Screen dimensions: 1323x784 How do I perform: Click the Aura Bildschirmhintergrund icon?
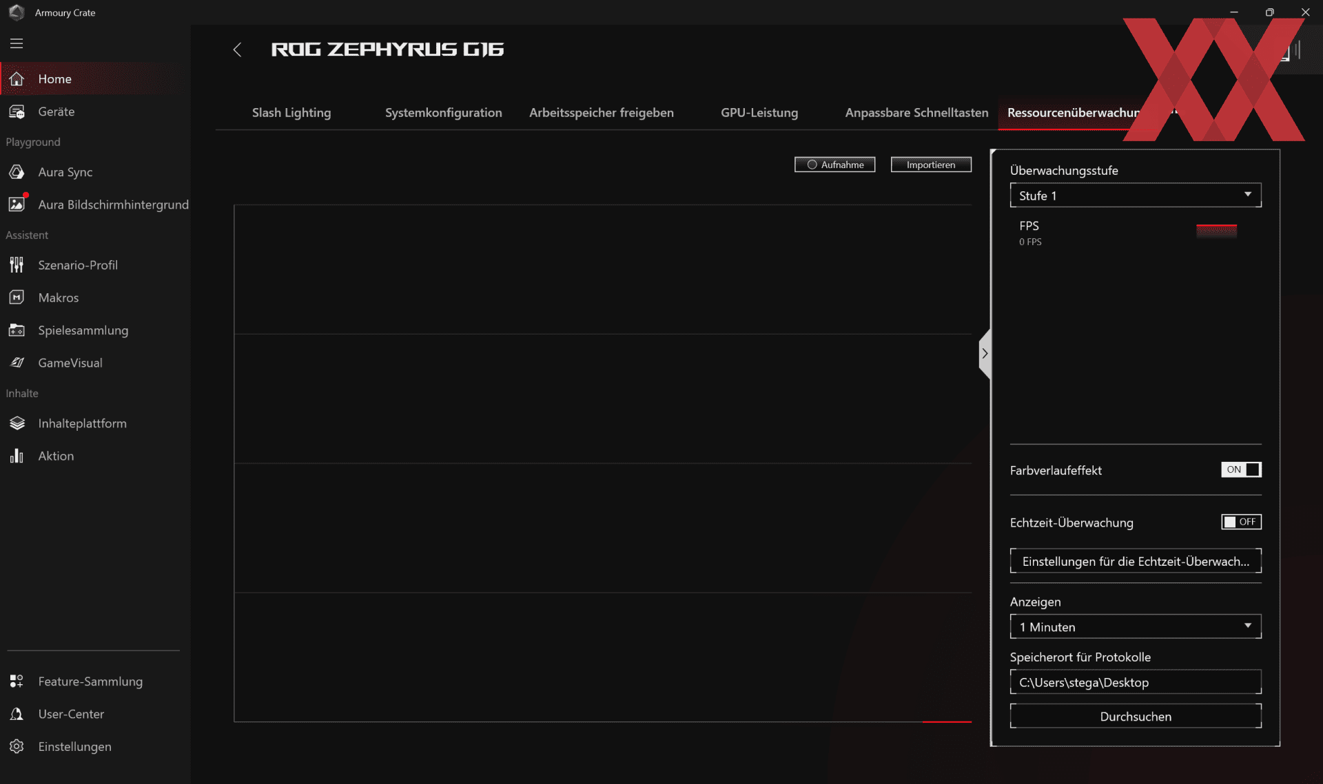(17, 204)
